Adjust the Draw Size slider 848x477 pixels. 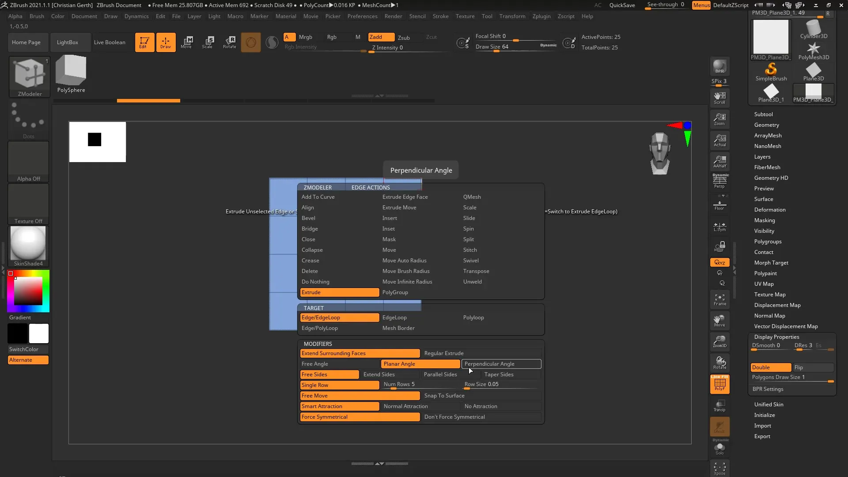coord(516,47)
